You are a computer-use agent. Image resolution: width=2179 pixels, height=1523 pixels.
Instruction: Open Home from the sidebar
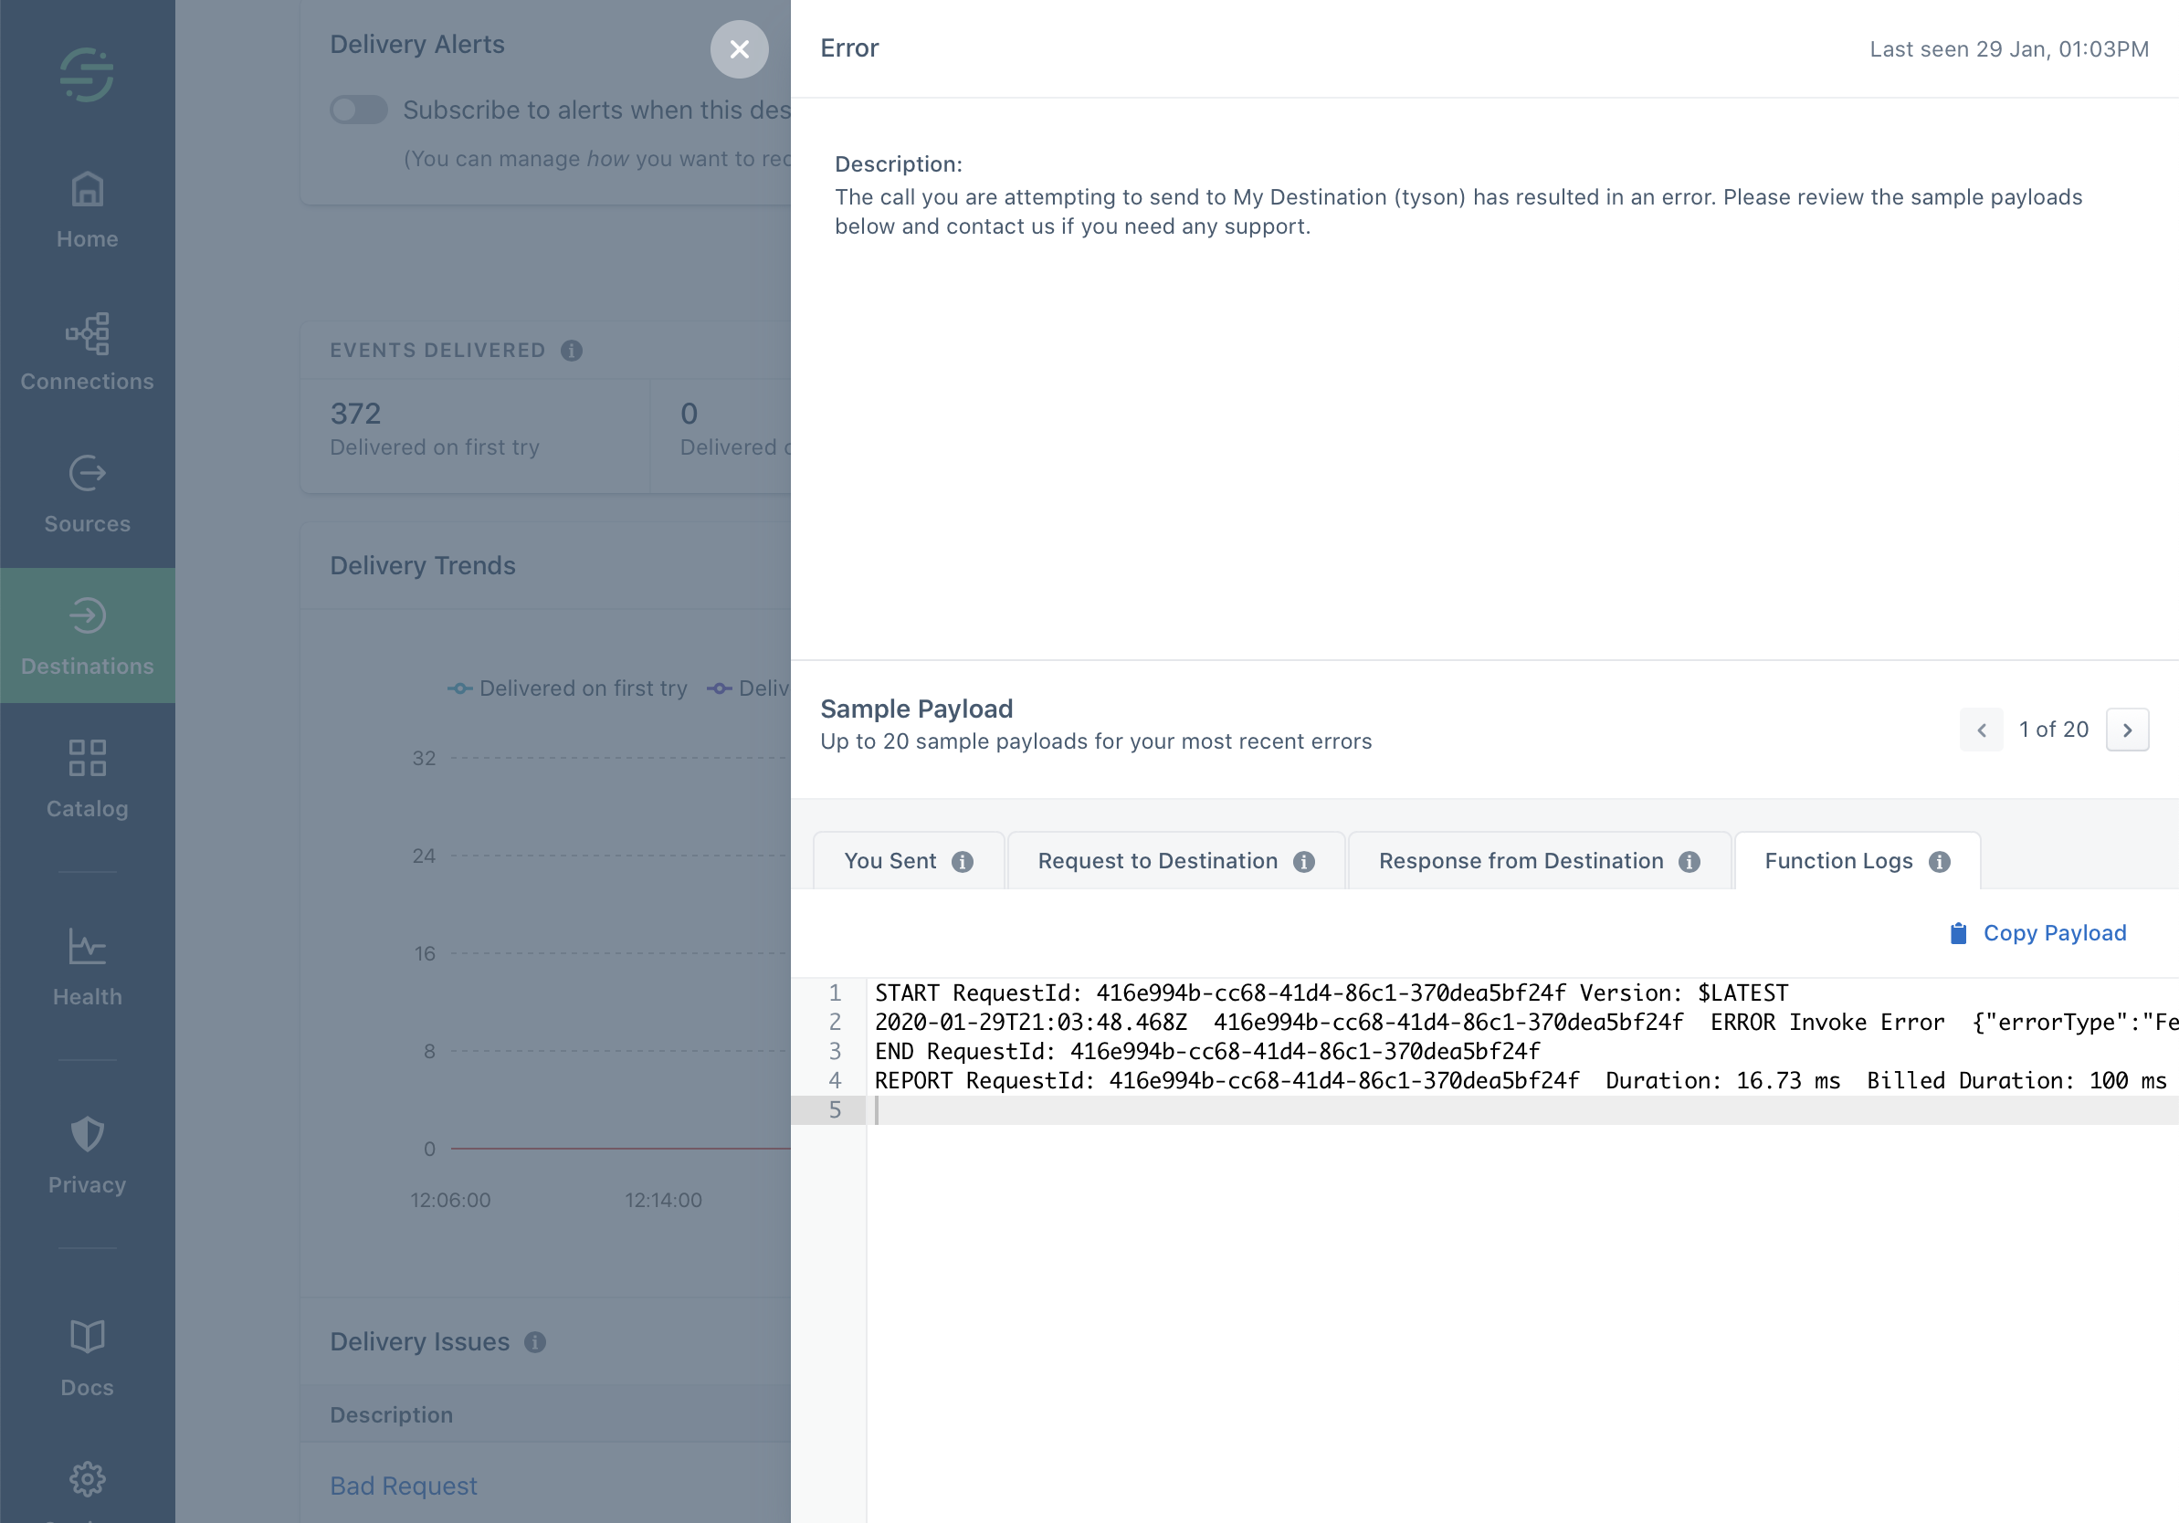click(87, 210)
